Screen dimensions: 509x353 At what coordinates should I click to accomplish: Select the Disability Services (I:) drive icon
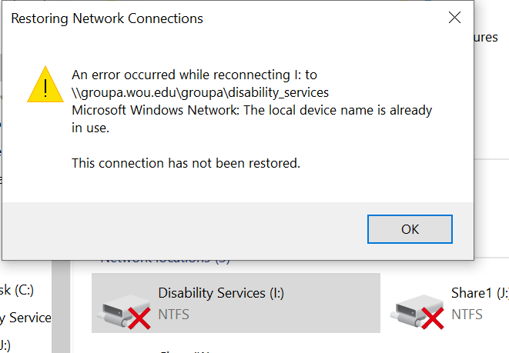pos(122,313)
